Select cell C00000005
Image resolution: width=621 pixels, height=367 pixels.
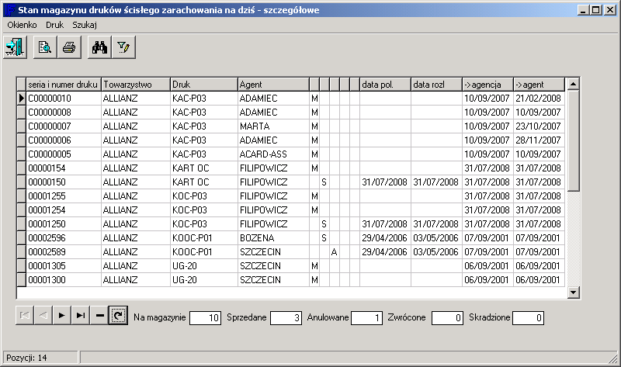(x=64, y=154)
